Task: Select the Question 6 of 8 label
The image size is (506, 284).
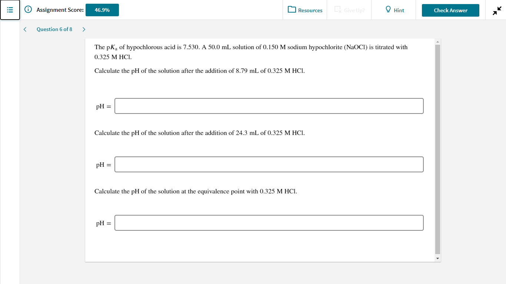Action: [54, 29]
